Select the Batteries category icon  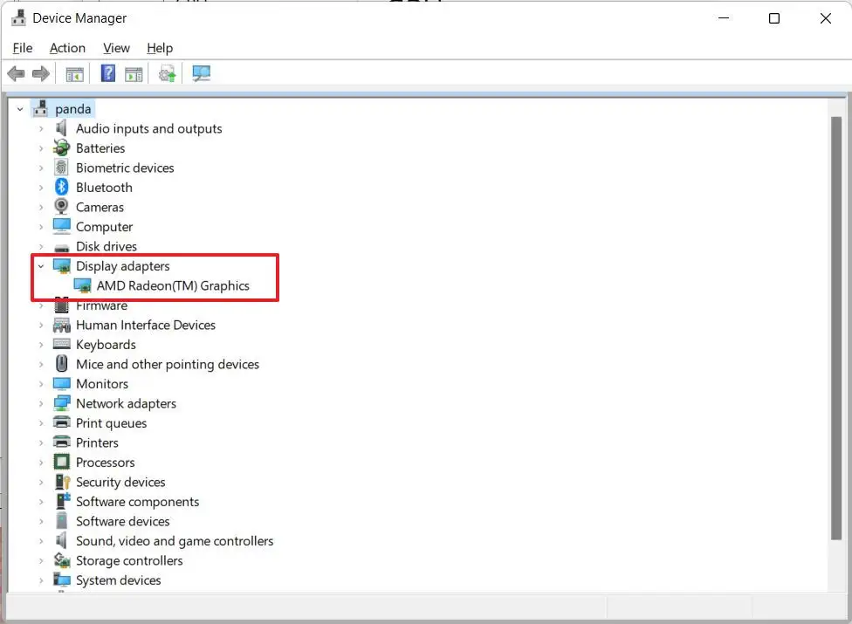click(60, 147)
